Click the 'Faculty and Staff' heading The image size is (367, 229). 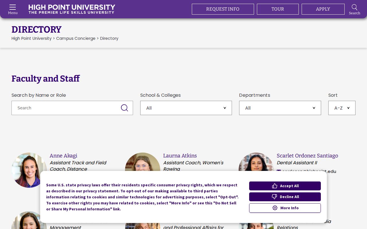pos(46,78)
